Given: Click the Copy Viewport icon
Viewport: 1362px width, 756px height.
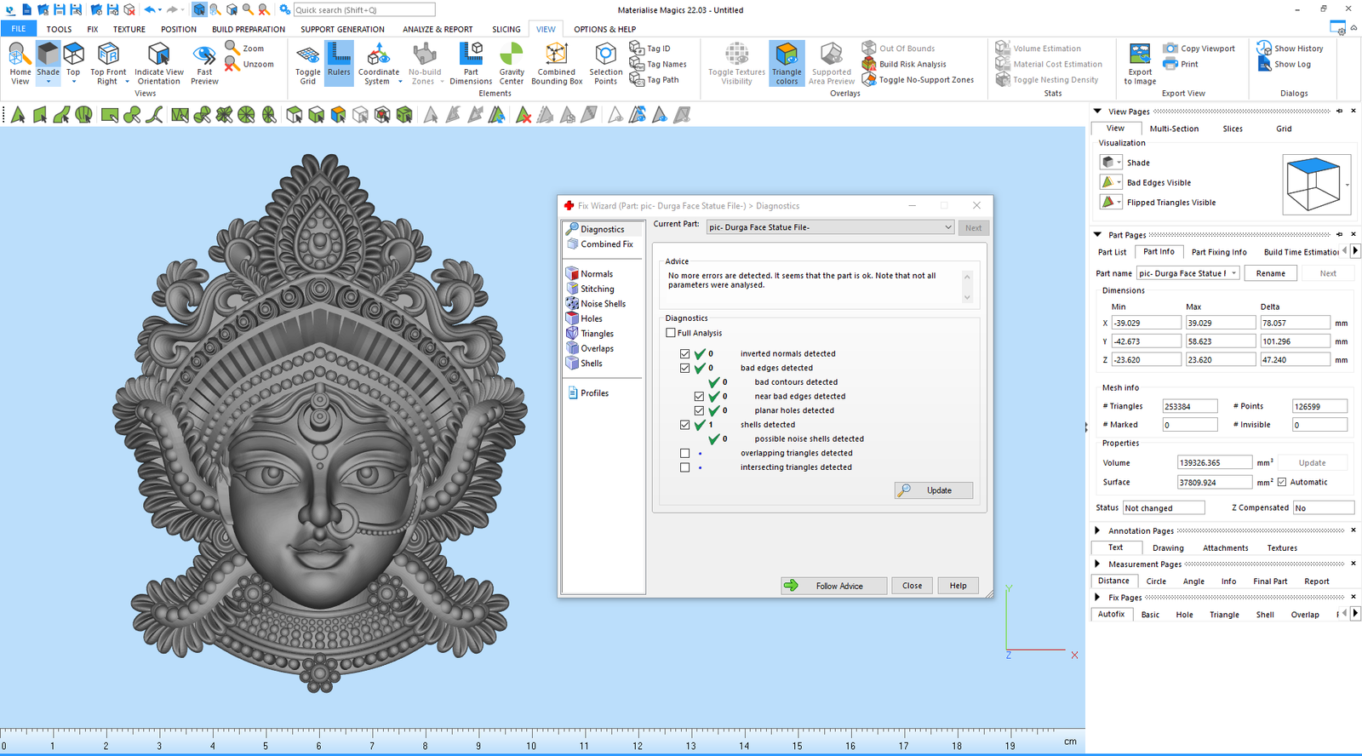Looking at the screenshot, I should [x=1170, y=49].
